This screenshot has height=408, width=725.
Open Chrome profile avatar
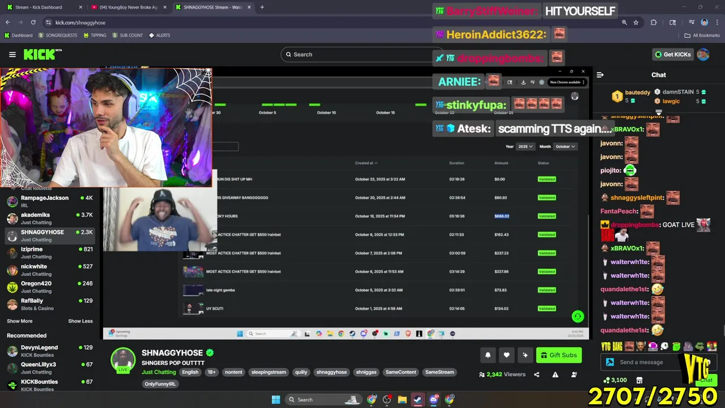[x=704, y=23]
